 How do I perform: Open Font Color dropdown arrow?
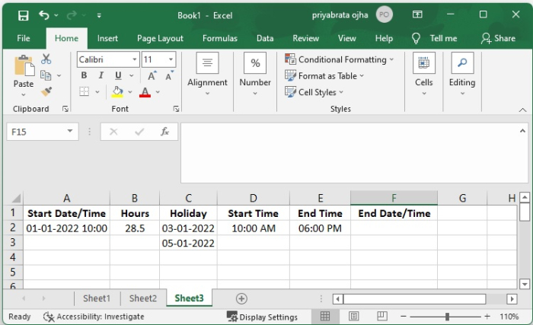158,92
